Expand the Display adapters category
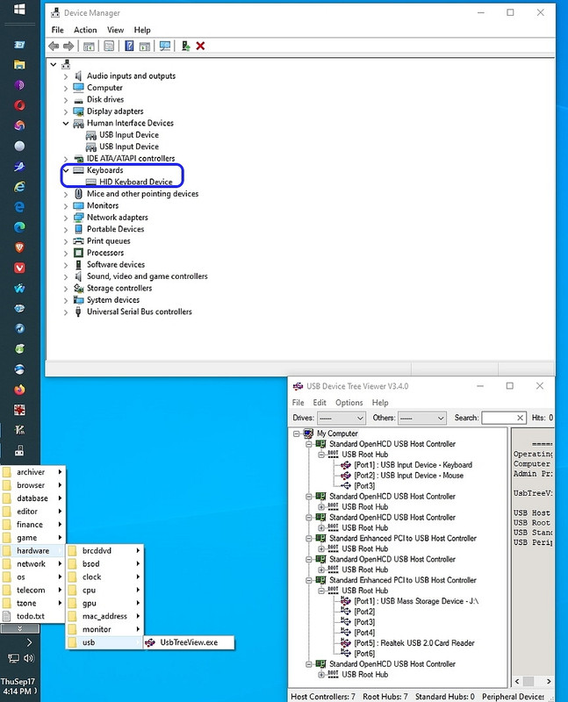This screenshot has width=568, height=702. click(66, 112)
